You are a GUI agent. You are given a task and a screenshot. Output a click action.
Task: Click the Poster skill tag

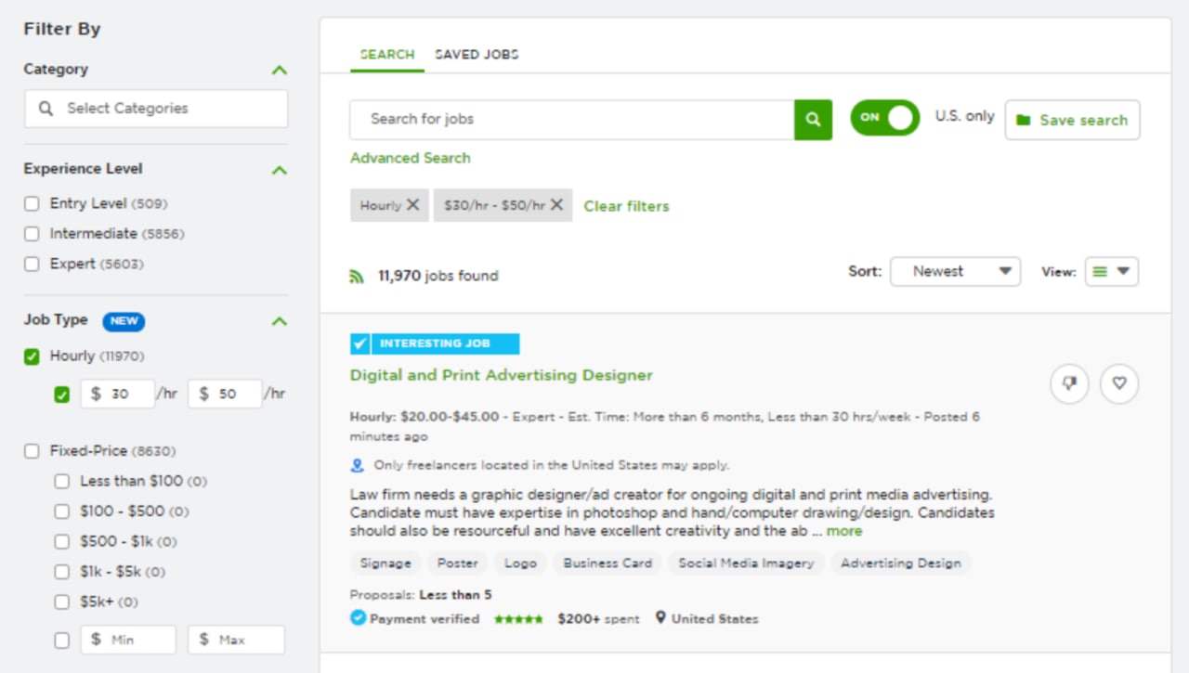[x=458, y=563]
